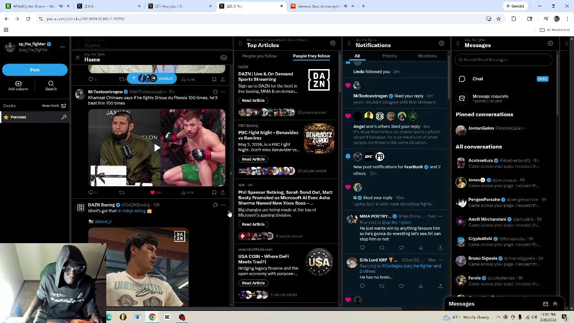The height and width of the screenshot is (323, 574).
Task: Read Article for DAZN Live & On Demand
Action: [x=253, y=100]
